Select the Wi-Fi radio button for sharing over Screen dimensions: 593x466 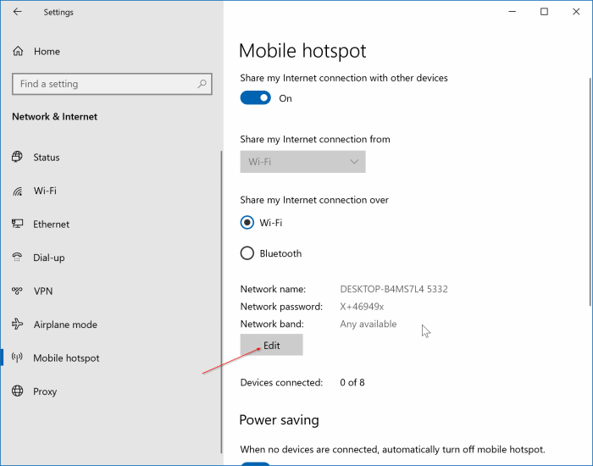point(247,222)
